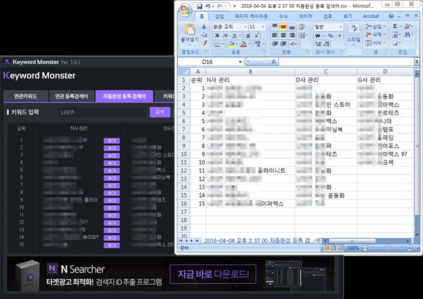
Task: Copy selection with the copy icon
Action: point(204,35)
